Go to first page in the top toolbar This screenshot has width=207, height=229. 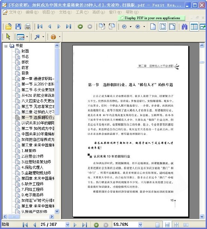pyautogui.click(x=40, y=27)
